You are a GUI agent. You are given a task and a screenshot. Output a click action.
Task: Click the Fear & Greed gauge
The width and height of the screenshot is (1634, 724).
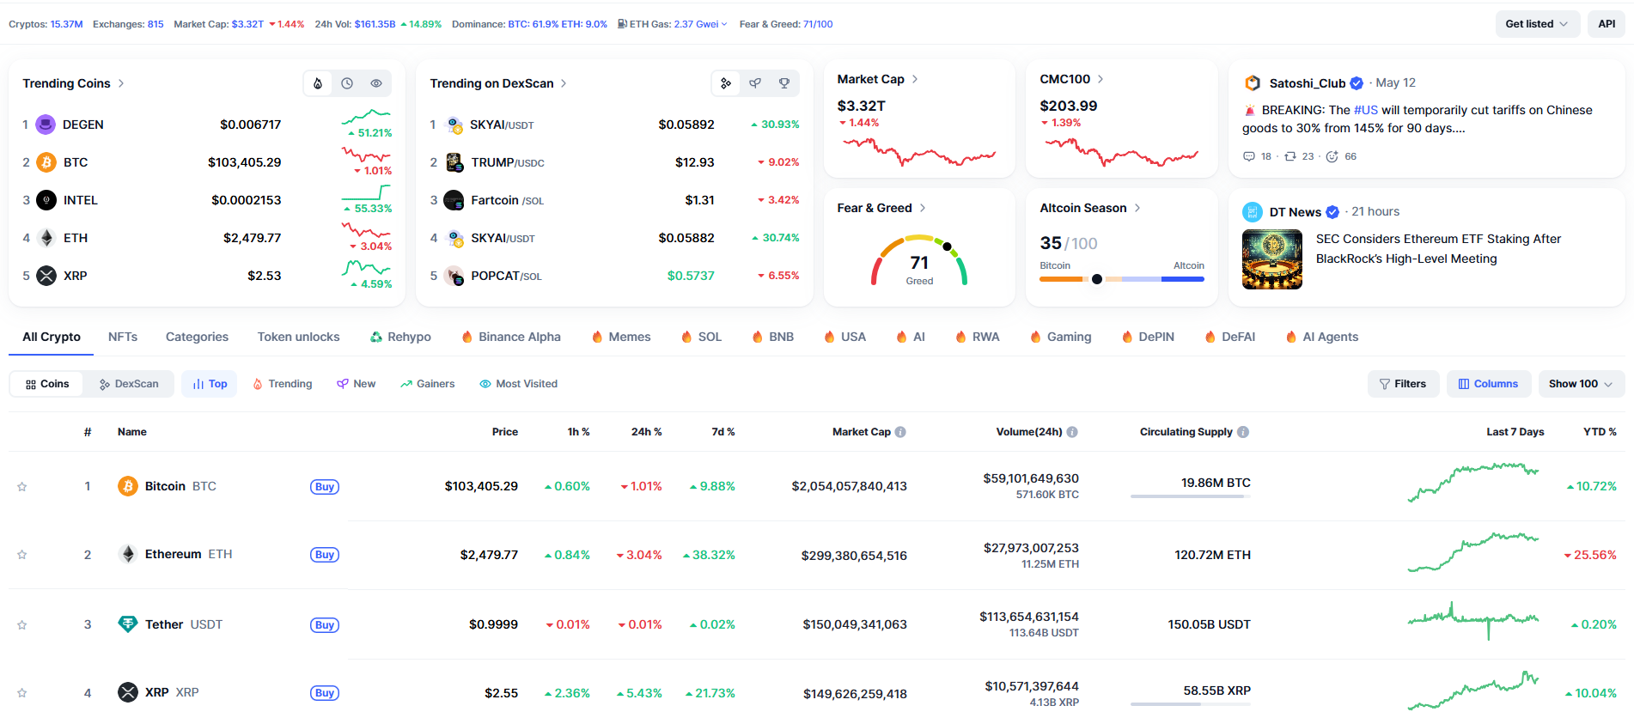[919, 260]
